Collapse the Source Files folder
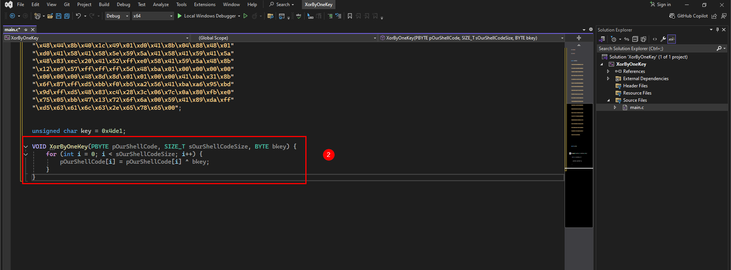This screenshot has height=270, width=731. (608, 100)
